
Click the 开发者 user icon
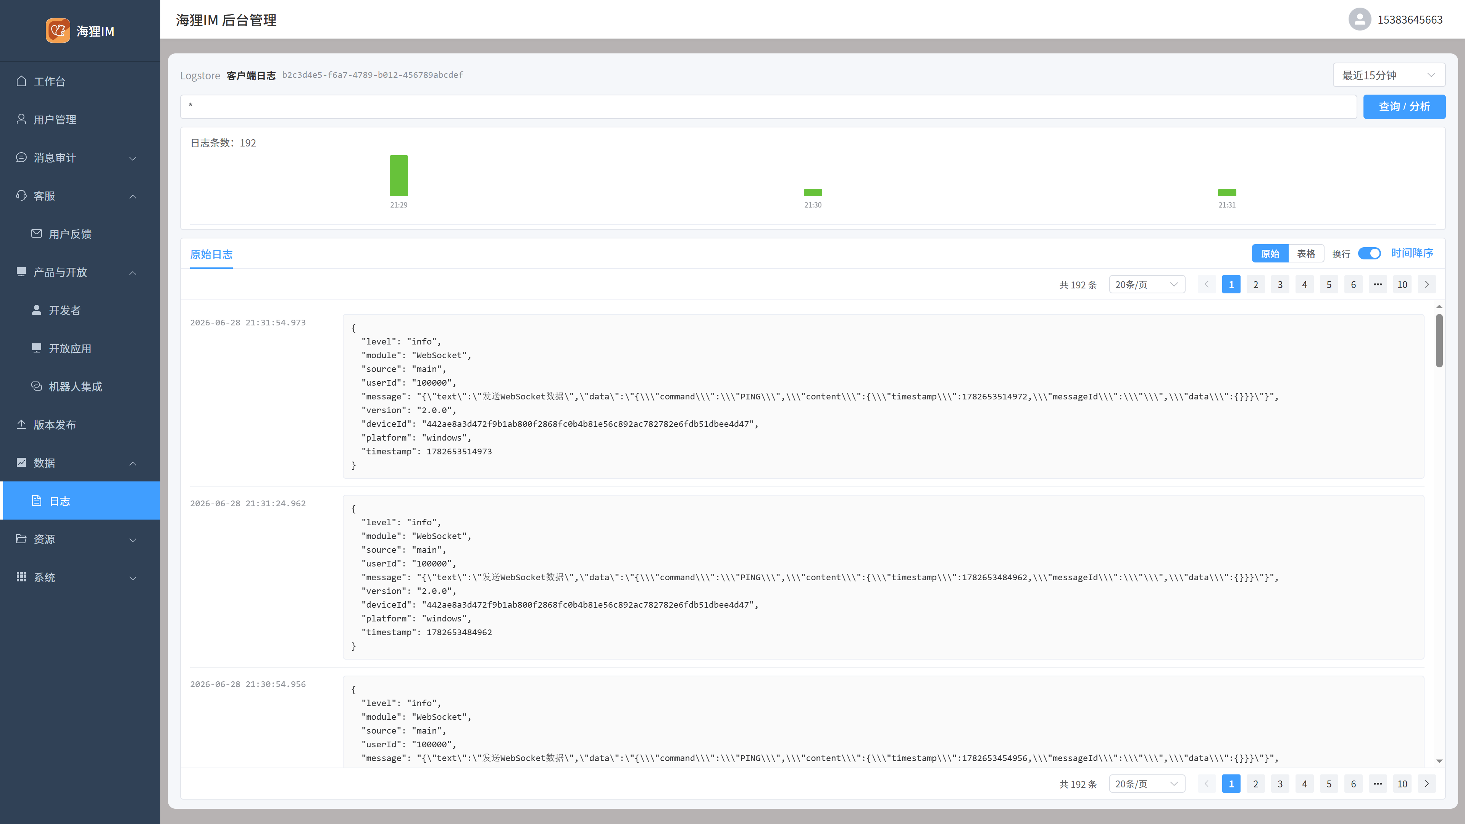pyautogui.click(x=36, y=310)
